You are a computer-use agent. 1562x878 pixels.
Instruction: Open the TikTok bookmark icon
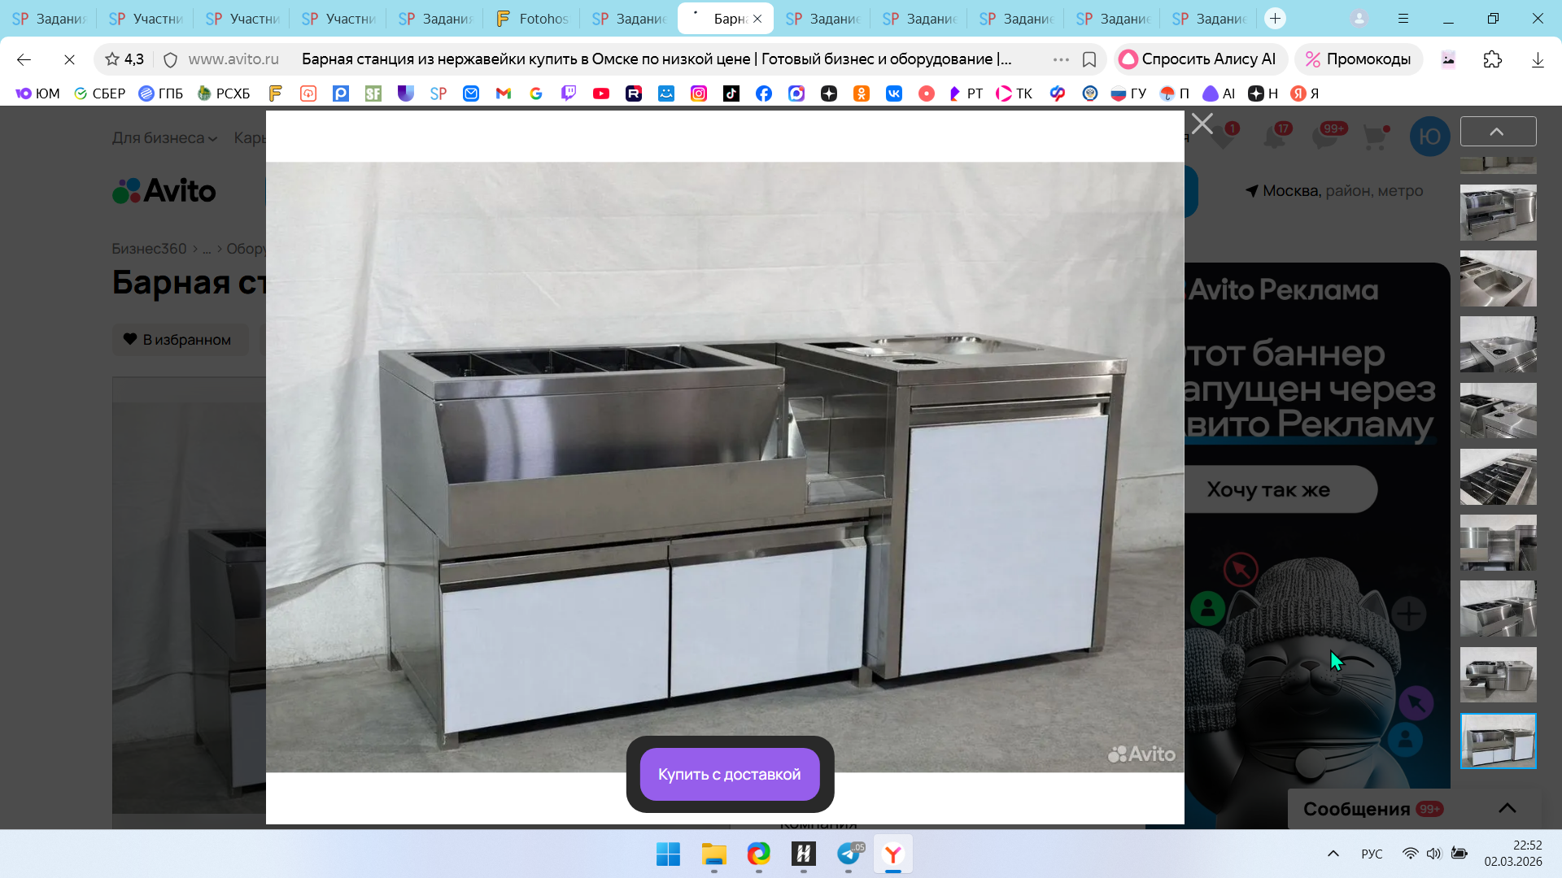coord(731,93)
